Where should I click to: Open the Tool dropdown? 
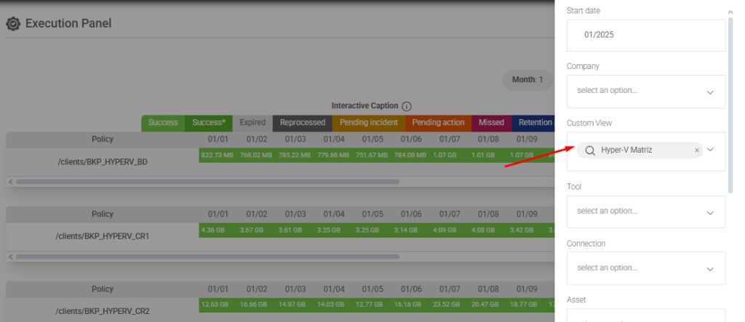645,212
